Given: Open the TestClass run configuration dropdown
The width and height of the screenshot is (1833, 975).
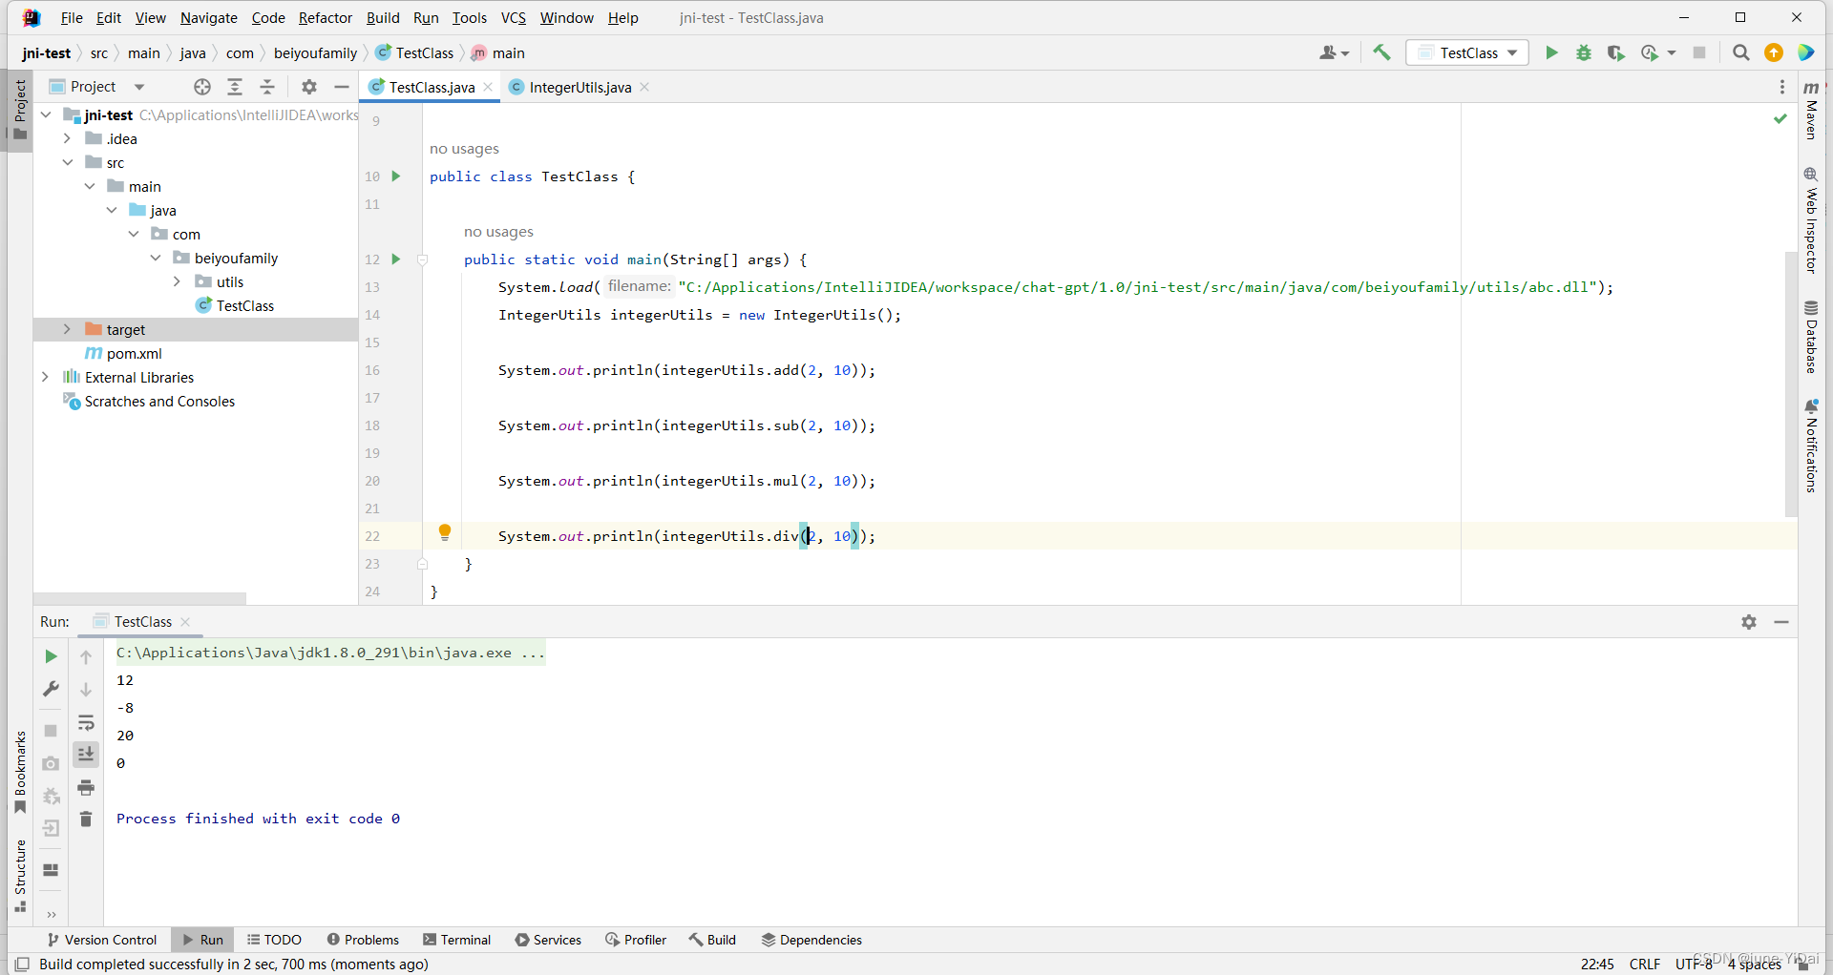Looking at the screenshot, I should point(1467,52).
